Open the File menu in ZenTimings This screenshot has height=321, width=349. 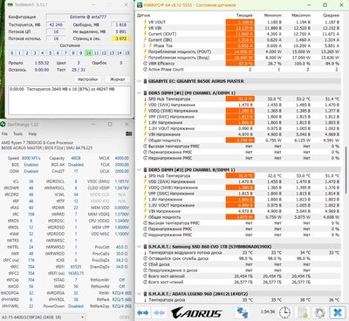pyautogui.click(x=4, y=133)
